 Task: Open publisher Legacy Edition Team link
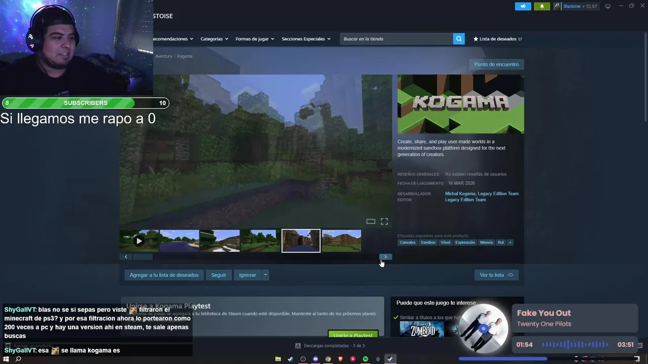click(465, 200)
